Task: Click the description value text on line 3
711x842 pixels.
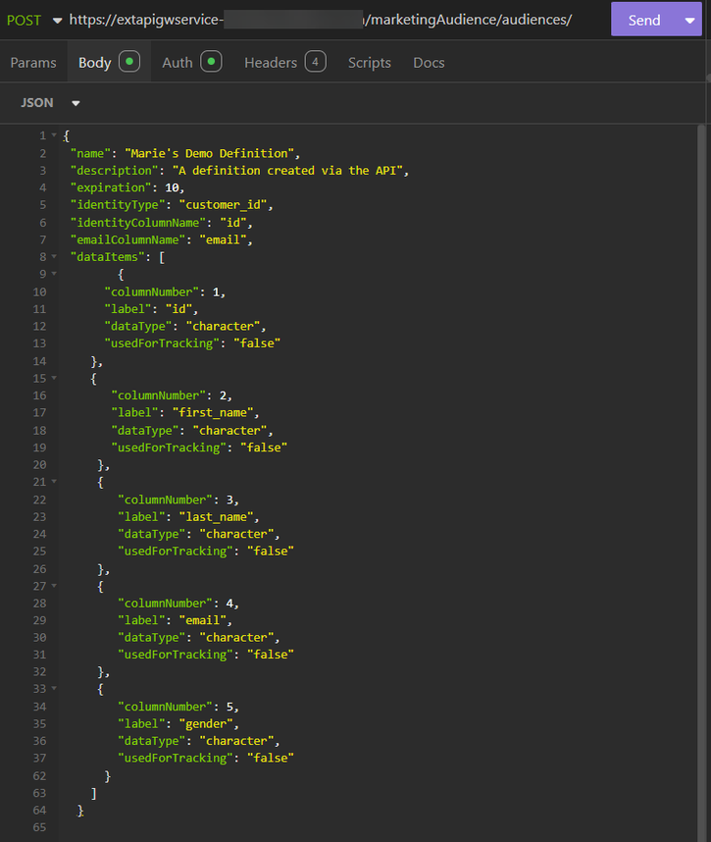Action: click(287, 171)
